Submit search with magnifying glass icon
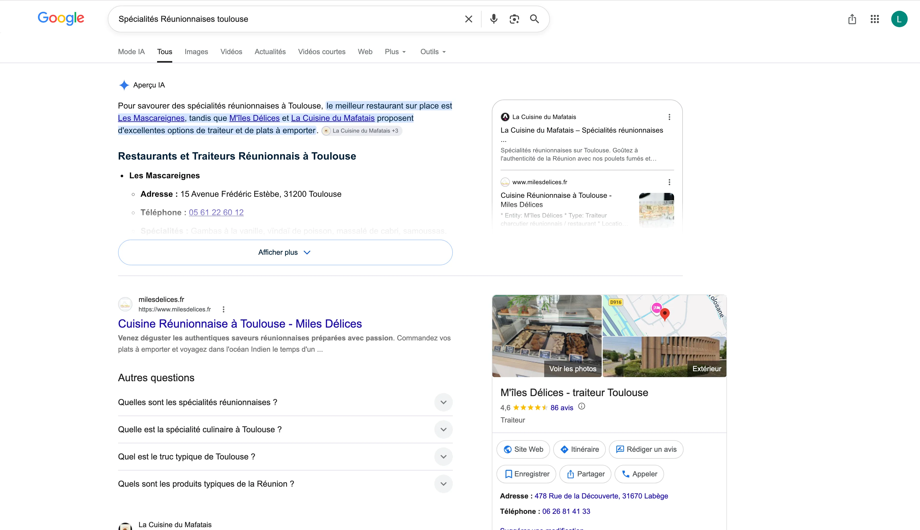 click(534, 19)
